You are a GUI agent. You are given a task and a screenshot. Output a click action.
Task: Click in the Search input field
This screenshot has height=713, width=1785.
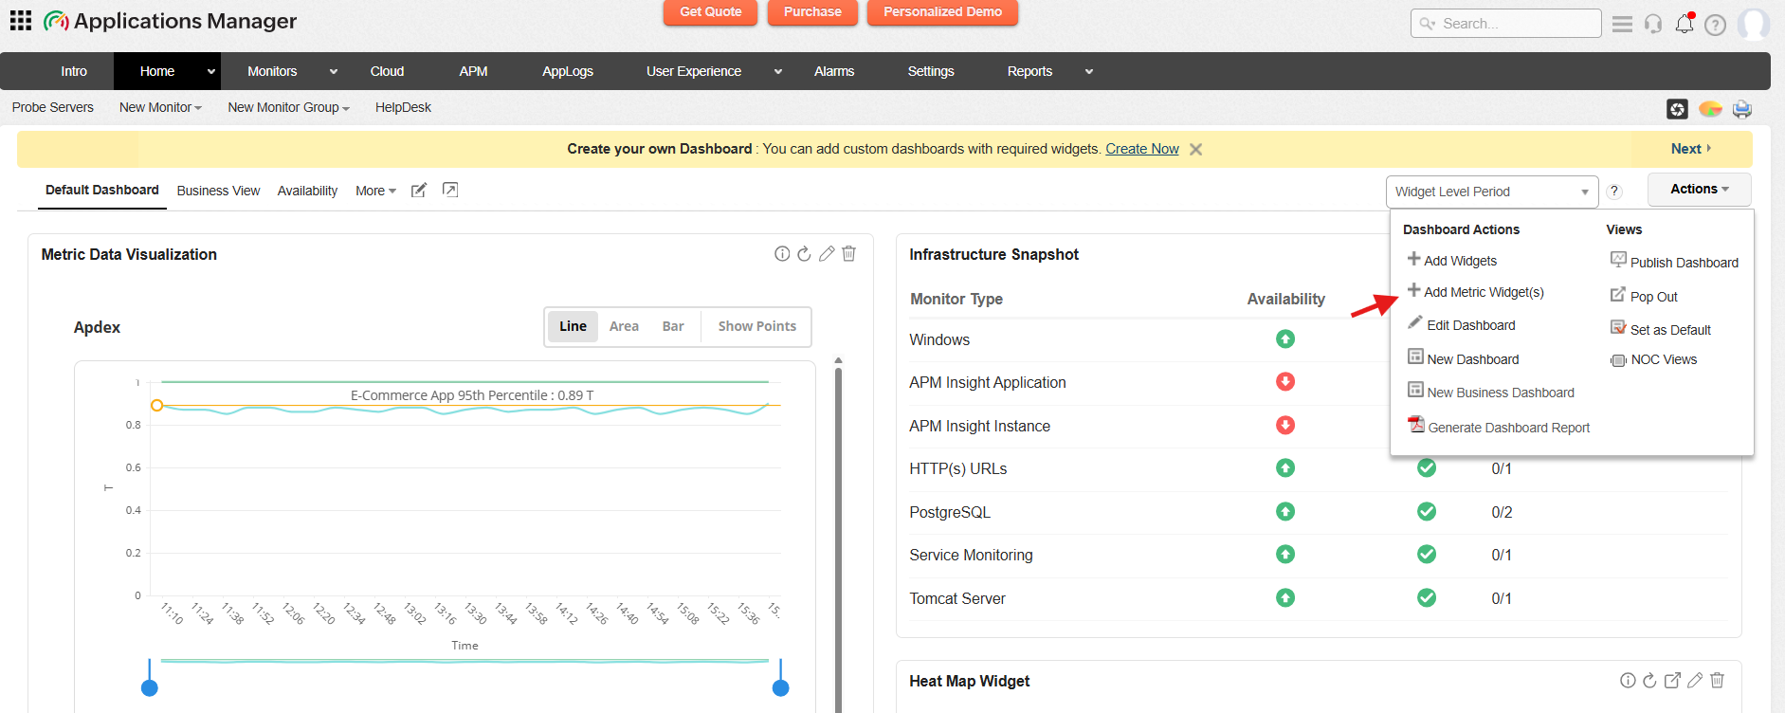click(x=1506, y=24)
